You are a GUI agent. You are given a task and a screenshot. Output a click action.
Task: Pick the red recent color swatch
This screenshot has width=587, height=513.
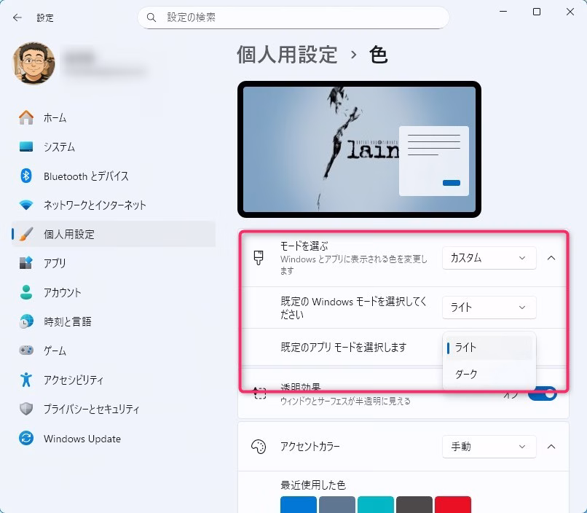click(x=452, y=505)
